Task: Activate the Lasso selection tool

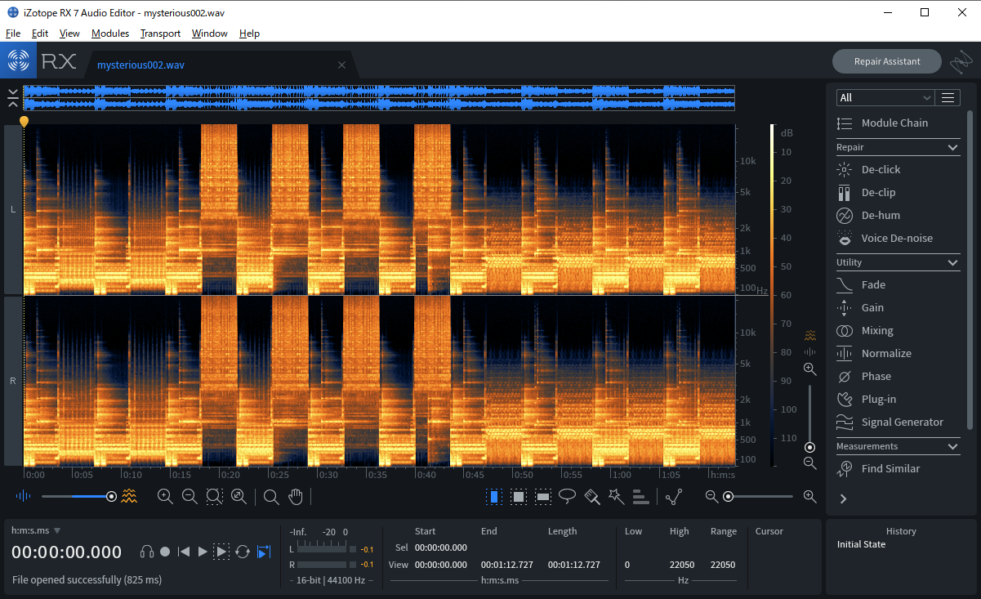Action: [x=568, y=496]
